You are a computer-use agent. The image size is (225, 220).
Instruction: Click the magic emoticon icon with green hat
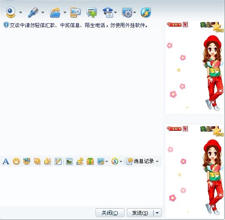pyautogui.click(x=27, y=161)
